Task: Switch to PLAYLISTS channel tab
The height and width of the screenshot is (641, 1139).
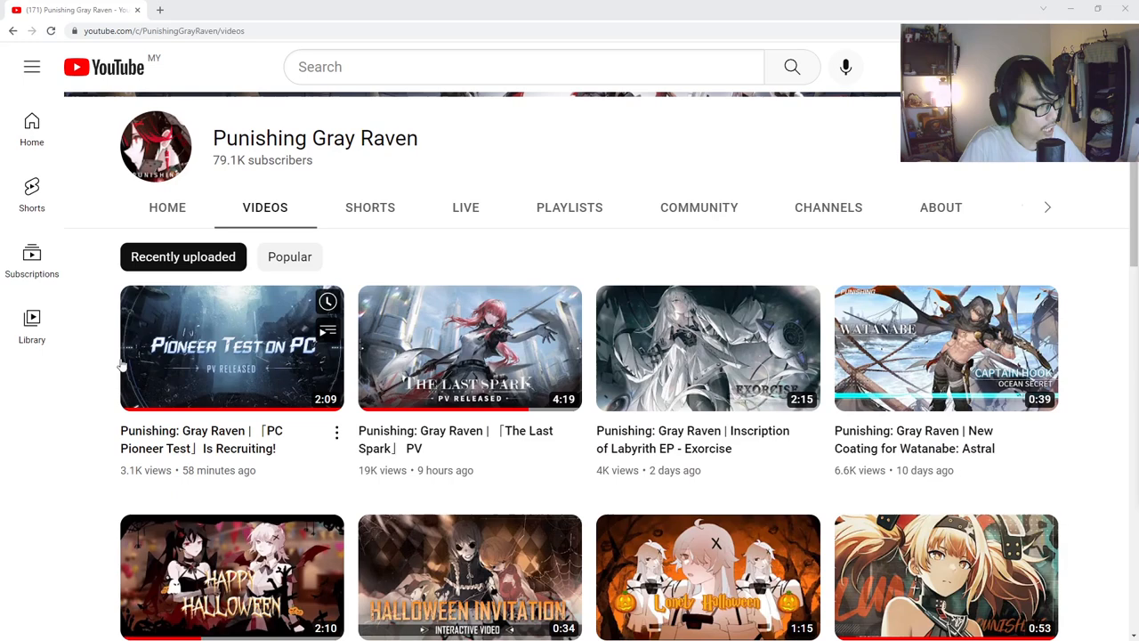Action: tap(569, 207)
